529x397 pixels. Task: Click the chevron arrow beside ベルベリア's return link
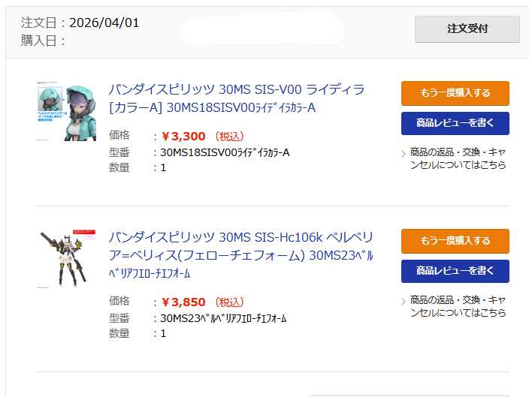(404, 301)
